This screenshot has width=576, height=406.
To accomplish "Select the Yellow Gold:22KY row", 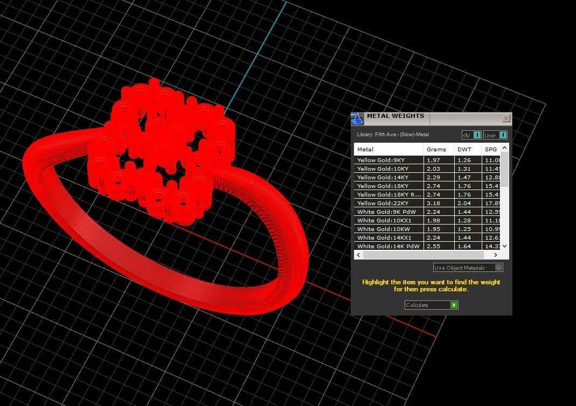I will (x=427, y=204).
